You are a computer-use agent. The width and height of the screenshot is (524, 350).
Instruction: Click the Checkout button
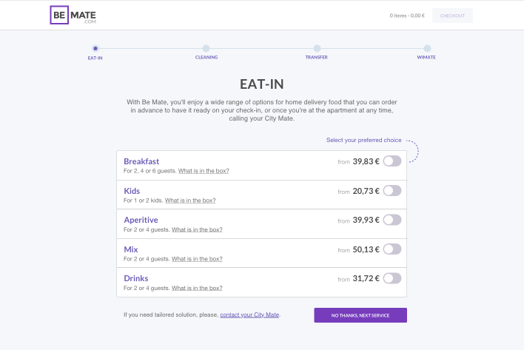451,16
